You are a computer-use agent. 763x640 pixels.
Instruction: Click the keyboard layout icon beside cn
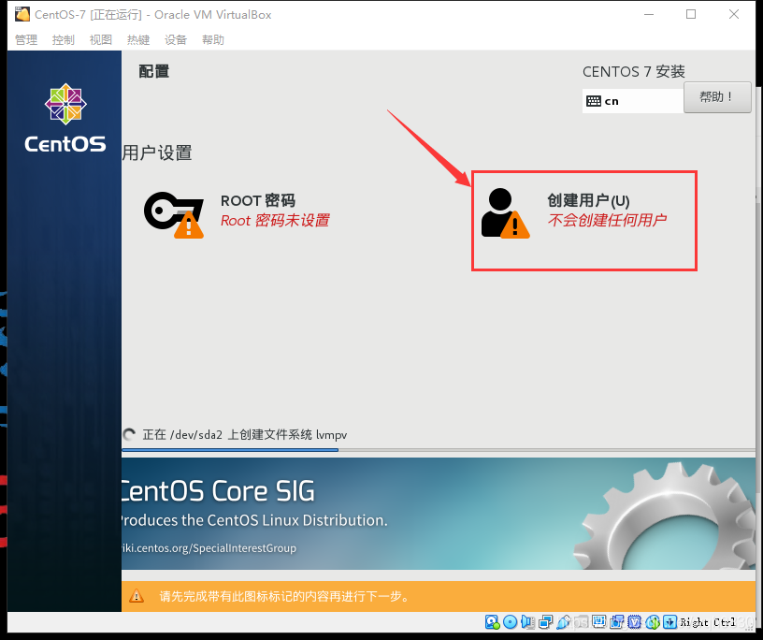pos(594,101)
